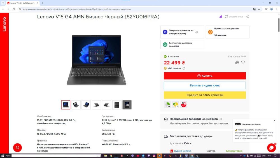Open a new browser tab
Image resolution: width=280 pixels, height=158 pixels.
point(43,3)
